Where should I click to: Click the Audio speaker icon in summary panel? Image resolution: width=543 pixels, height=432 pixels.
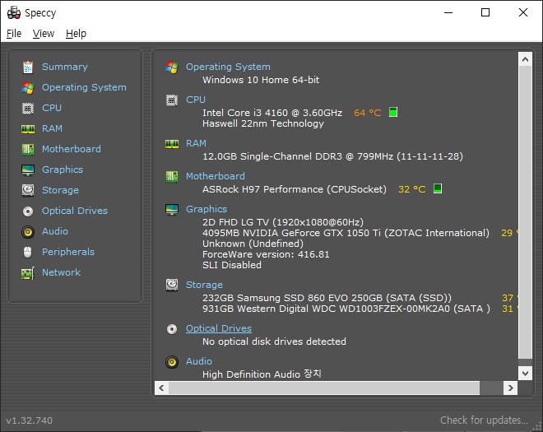click(172, 362)
